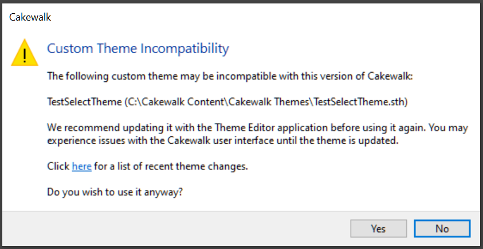Image resolution: width=483 pixels, height=249 pixels.
Task: Click the word "Click" before the link
Action: tap(58, 167)
